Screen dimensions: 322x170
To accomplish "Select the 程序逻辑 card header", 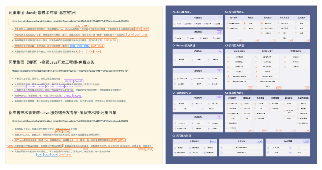I will click(x=241, y=141).
